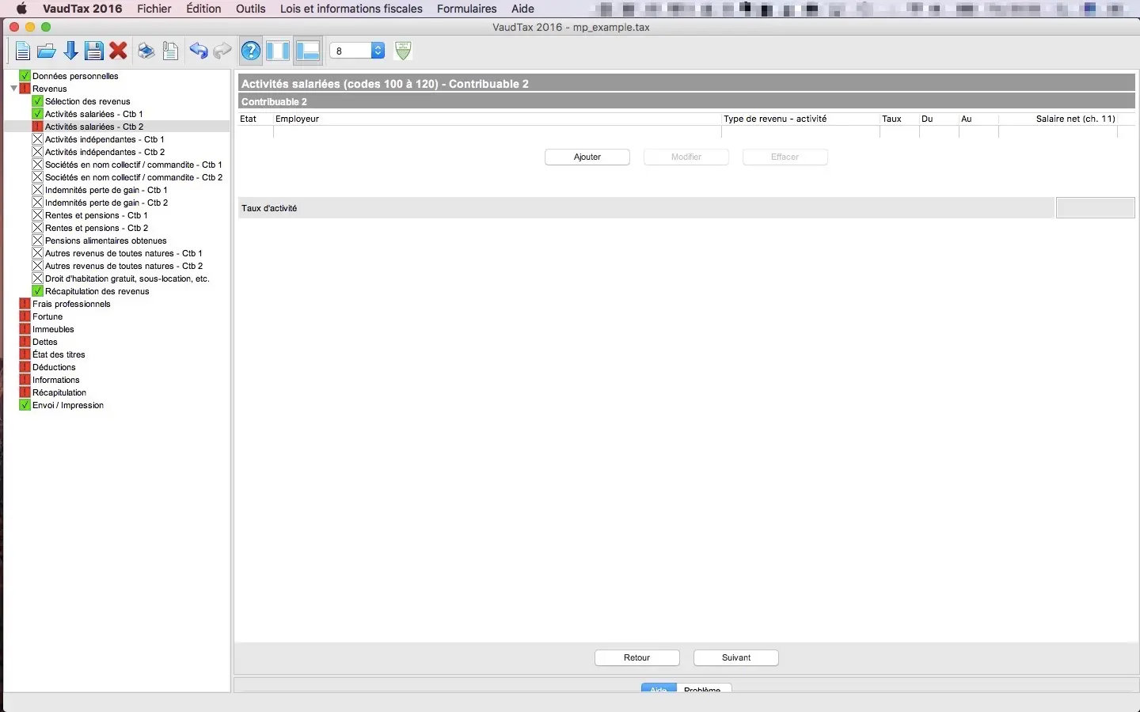Switch to the Problème tab

(x=703, y=688)
